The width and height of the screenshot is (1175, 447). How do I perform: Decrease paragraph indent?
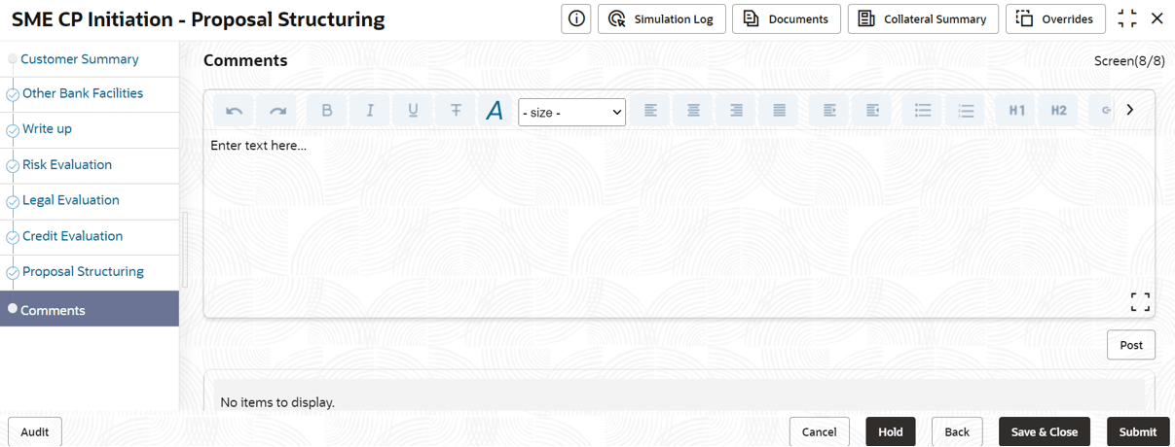872,111
